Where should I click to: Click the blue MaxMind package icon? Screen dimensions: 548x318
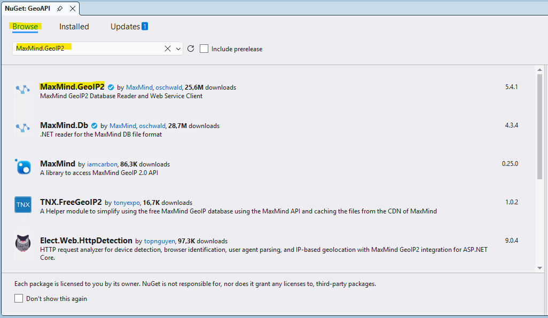tap(23, 167)
